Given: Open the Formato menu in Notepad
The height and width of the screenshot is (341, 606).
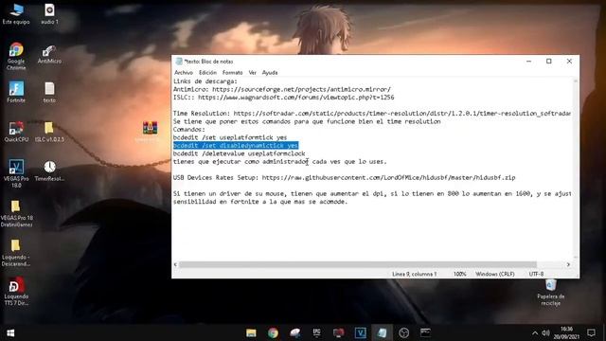Looking at the screenshot, I should point(232,73).
